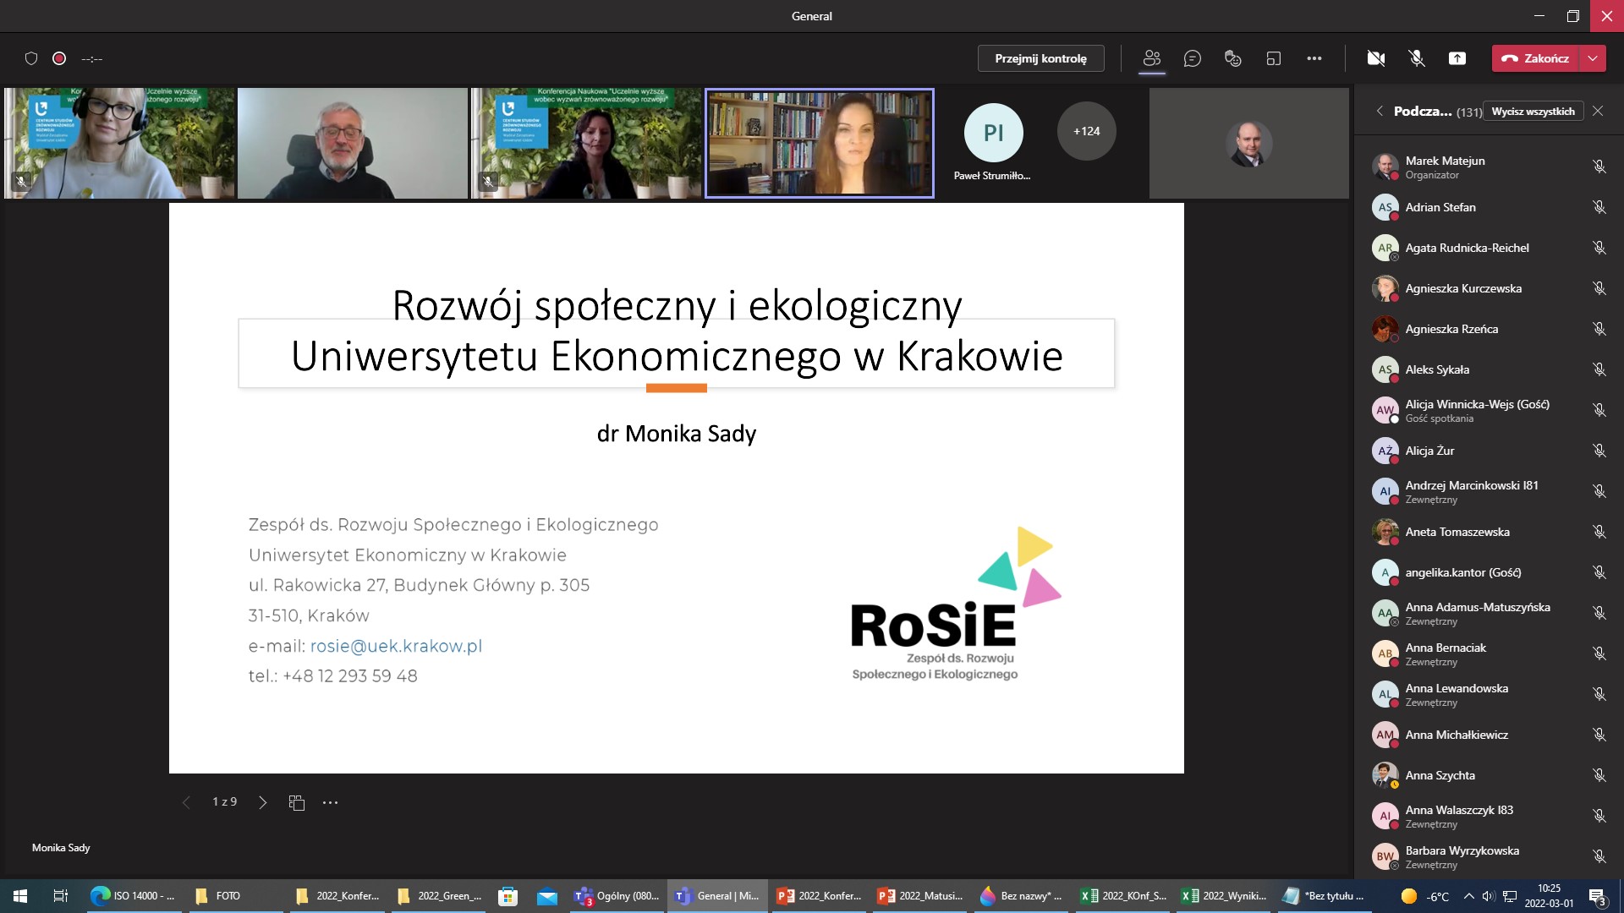Image resolution: width=1624 pixels, height=913 pixels.
Task: Select the raise hand reaction icon
Action: click(1232, 58)
